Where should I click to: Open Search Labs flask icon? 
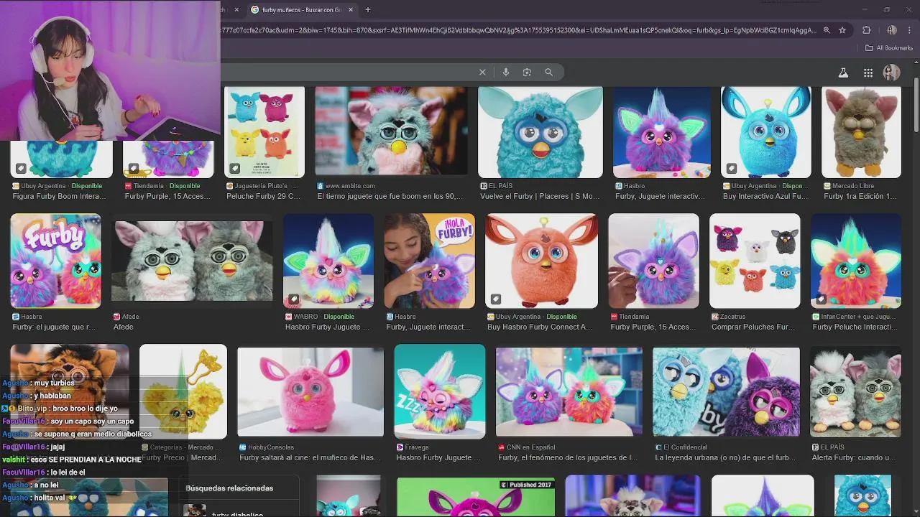click(x=843, y=73)
